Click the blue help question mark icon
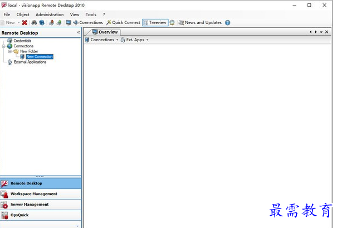The height and width of the screenshot is (228, 337). tap(228, 23)
